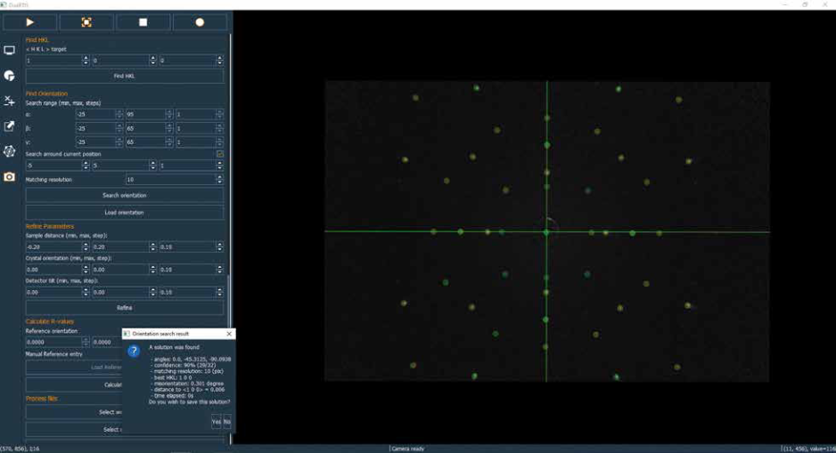This screenshot has height=453, width=836.
Task: Click the round record button
Action: click(200, 22)
